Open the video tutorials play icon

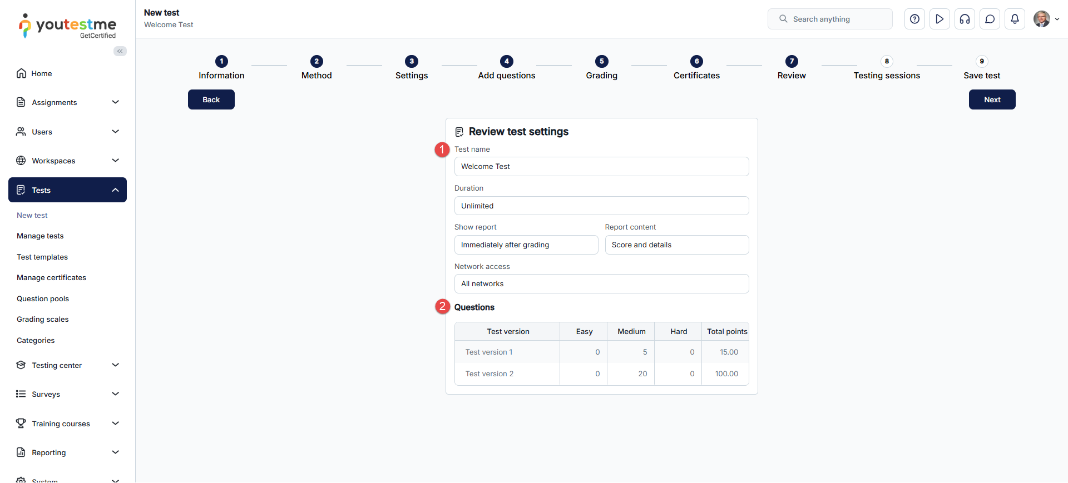940,19
